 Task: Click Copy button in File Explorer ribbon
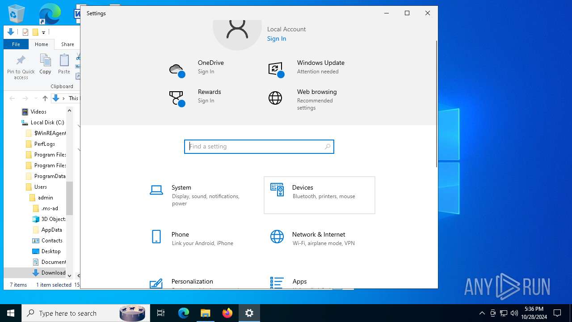[45, 64]
